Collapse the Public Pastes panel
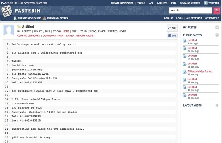The width and height of the screenshot is (222, 143). pos(217,35)
